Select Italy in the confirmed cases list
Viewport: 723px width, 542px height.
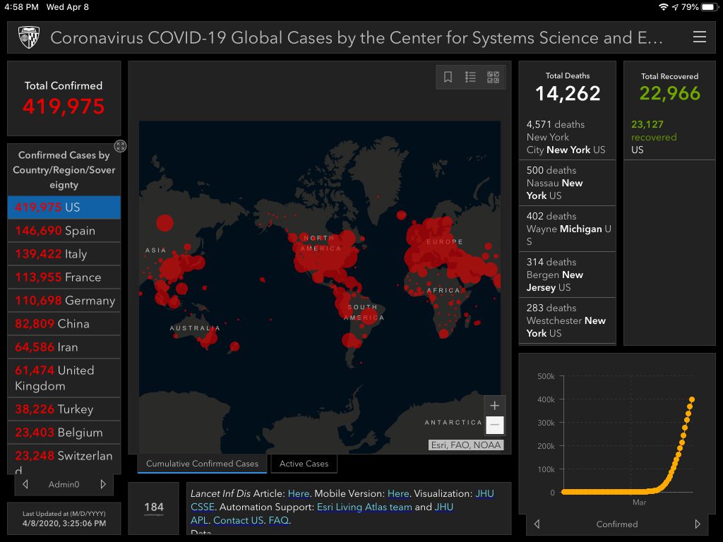coord(64,254)
